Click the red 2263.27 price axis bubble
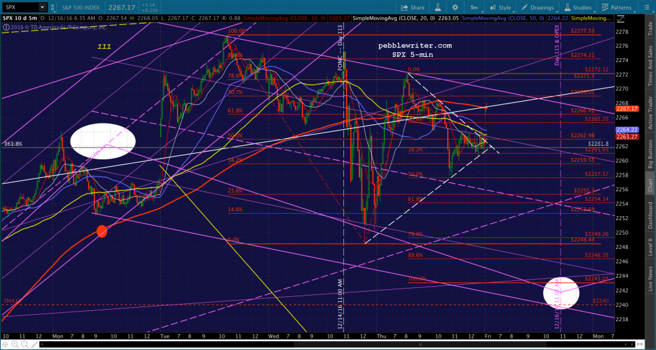The width and height of the screenshot is (656, 350). [627, 136]
